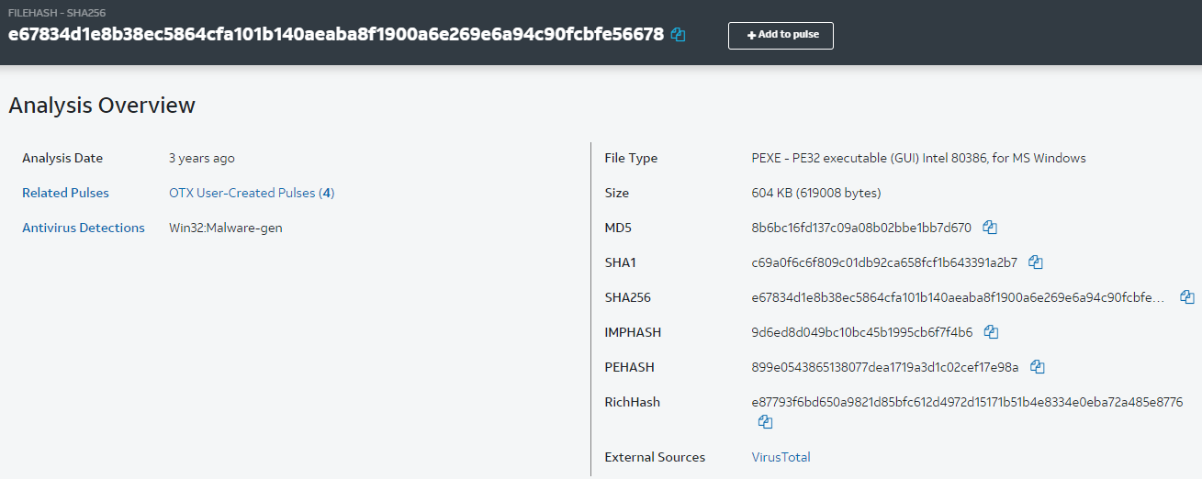Copy the RichHash value
Screen dimensions: 1202x479
pyautogui.click(x=765, y=422)
